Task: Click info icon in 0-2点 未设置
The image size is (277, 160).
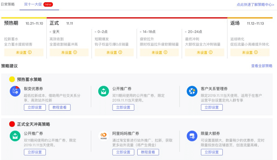Action: 120,52
